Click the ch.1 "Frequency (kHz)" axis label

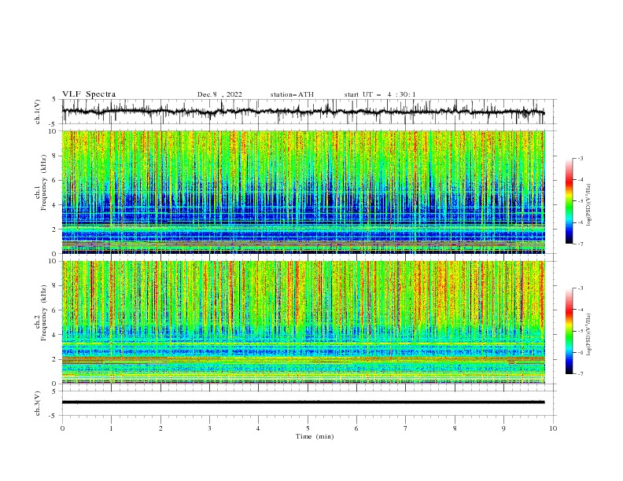tap(44, 182)
